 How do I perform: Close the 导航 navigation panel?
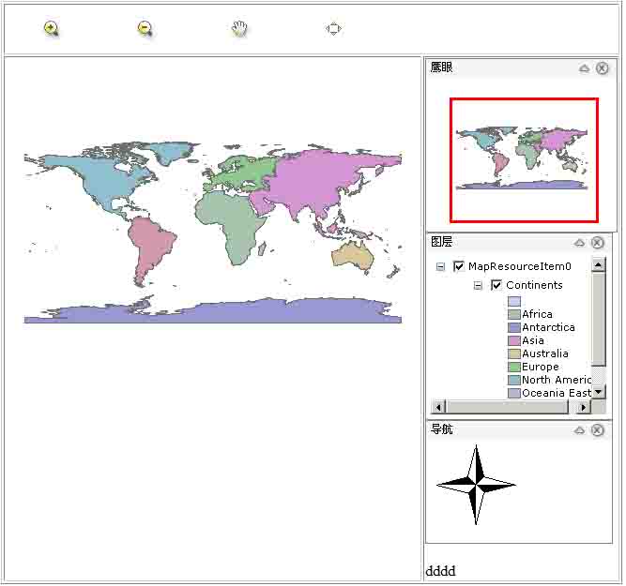(x=598, y=430)
